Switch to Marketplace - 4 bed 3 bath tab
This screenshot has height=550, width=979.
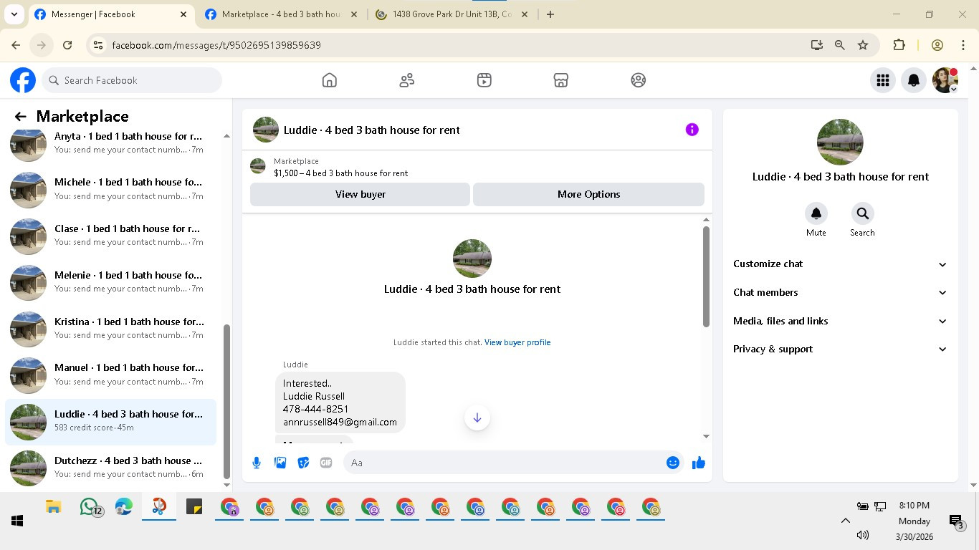tap(281, 14)
